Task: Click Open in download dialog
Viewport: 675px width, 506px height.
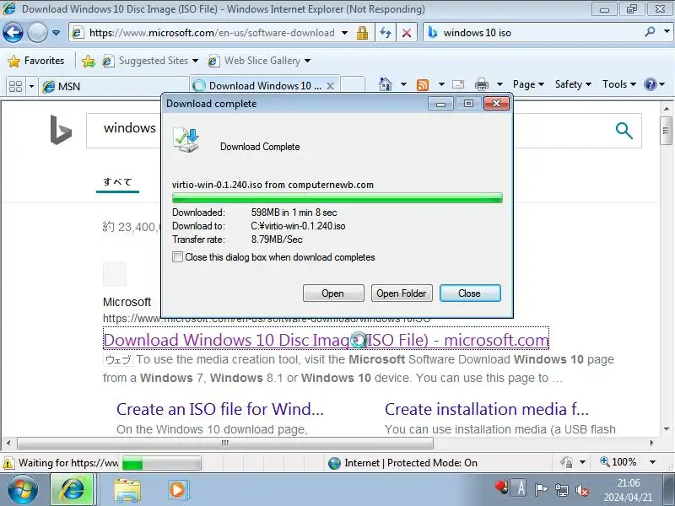Action: [333, 293]
